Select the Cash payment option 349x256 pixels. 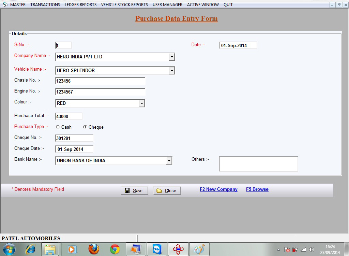click(57, 127)
